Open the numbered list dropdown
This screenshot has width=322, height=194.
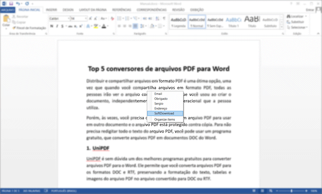[131, 19]
